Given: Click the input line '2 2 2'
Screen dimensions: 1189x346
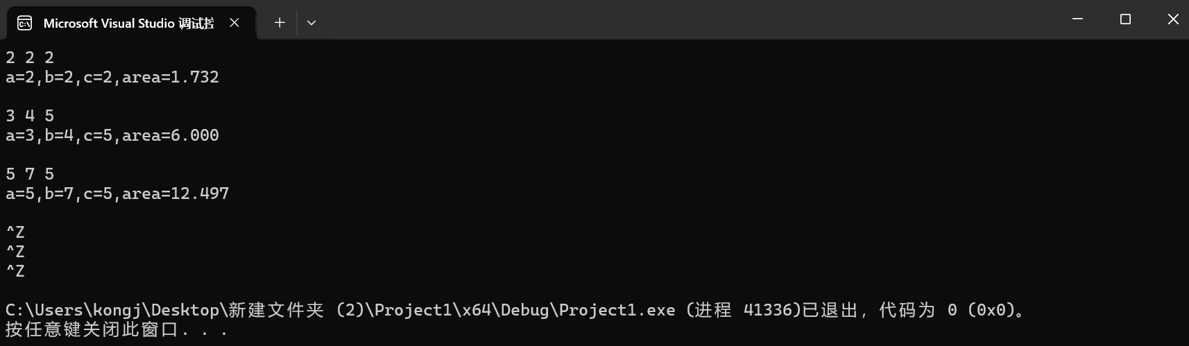Looking at the screenshot, I should pyautogui.click(x=30, y=58).
